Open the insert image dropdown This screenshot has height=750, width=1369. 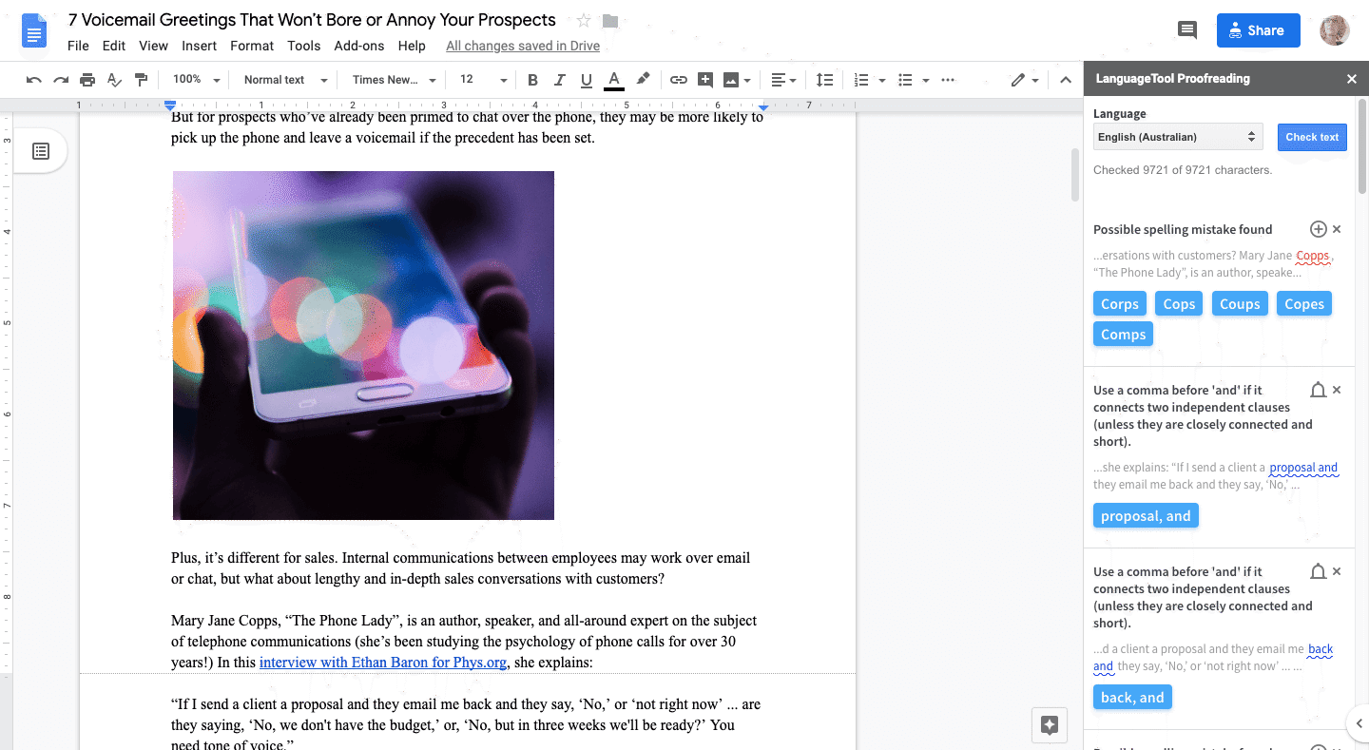[738, 80]
